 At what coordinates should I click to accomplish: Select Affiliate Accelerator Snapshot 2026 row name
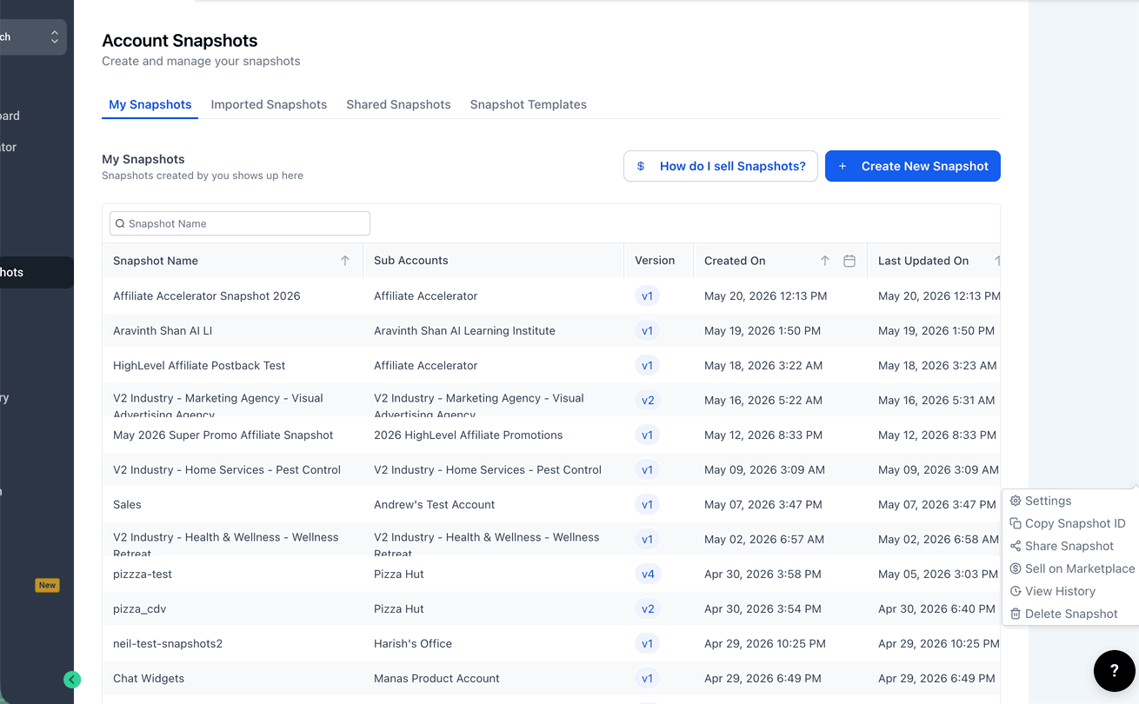207,296
